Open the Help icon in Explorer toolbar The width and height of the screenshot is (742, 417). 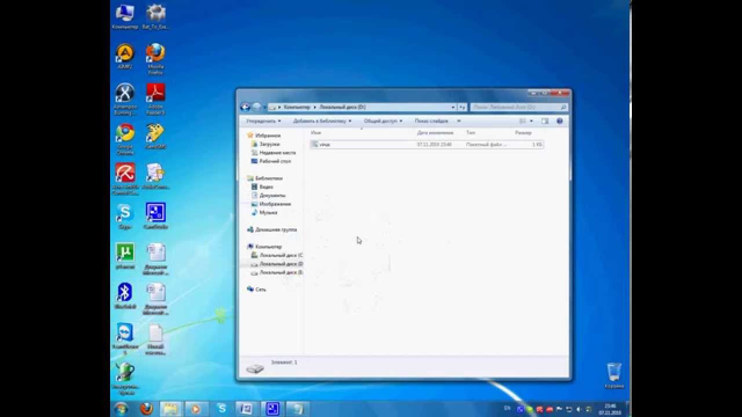pos(559,121)
